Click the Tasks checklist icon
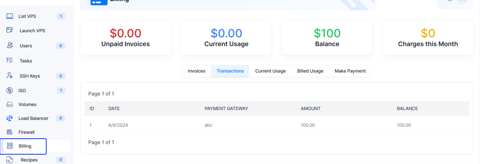 (x=10, y=60)
